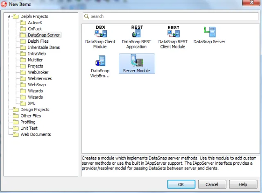Viewport: 262px width, 193px height.
Task: Click the New Items title bar icon
Action: (x=4, y=4)
